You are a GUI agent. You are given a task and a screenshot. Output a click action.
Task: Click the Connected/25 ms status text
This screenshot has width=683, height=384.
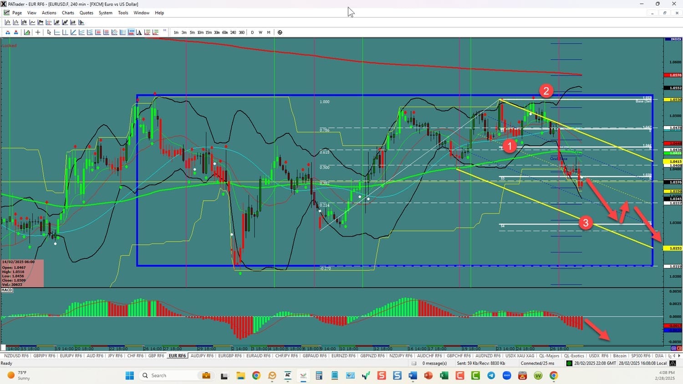point(537,363)
